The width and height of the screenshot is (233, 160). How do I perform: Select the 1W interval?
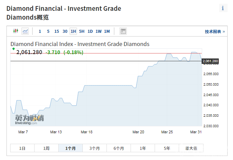pos(98,31)
